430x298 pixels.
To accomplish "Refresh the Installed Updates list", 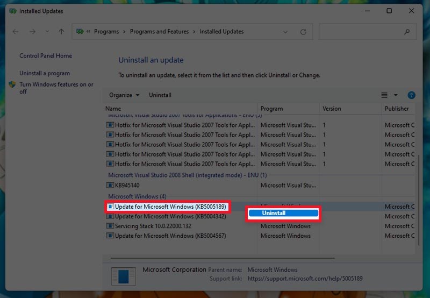I will [303, 32].
